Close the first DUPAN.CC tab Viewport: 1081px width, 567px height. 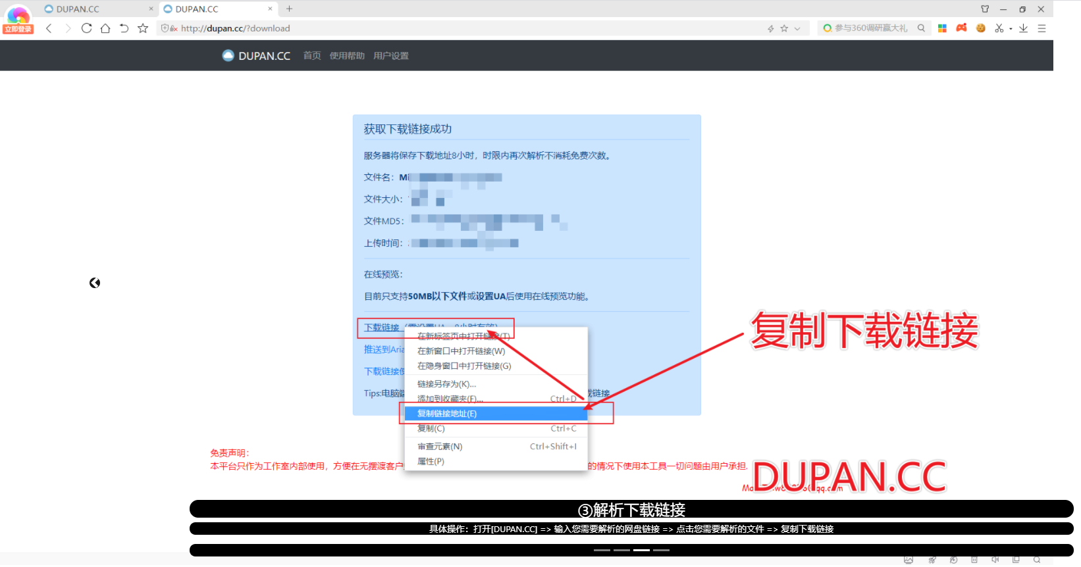pos(151,9)
